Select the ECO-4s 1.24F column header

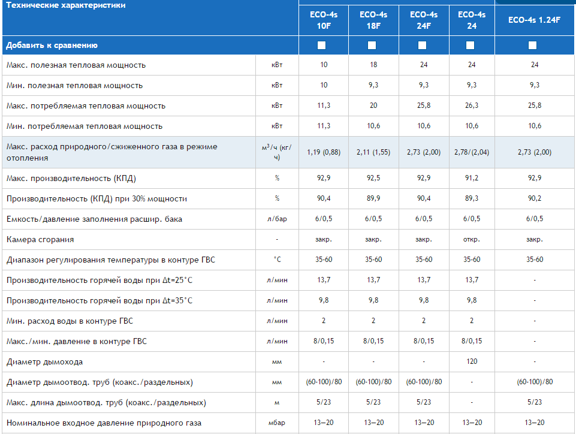535,20
